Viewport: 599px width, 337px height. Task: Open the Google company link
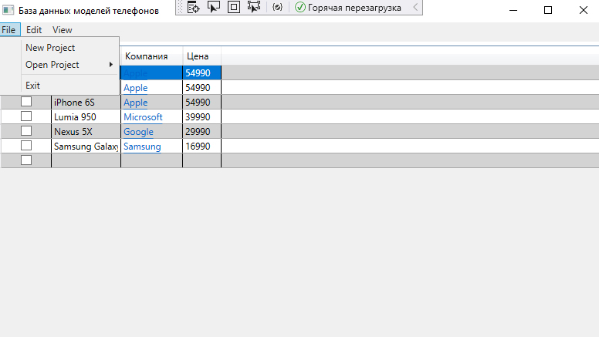click(x=138, y=132)
